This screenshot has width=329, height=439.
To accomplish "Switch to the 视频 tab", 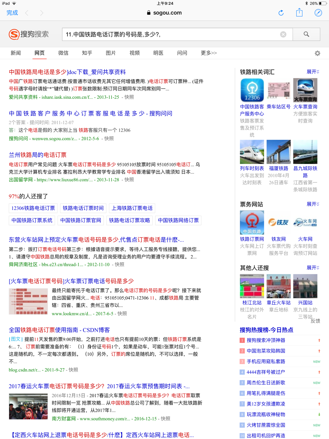I will (x=135, y=53).
